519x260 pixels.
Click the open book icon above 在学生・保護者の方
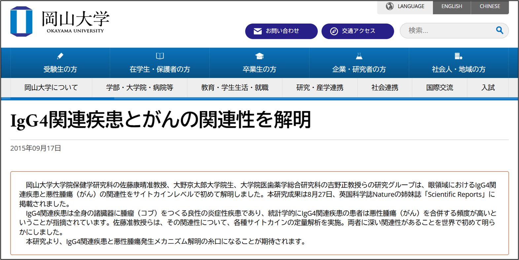tap(160, 56)
